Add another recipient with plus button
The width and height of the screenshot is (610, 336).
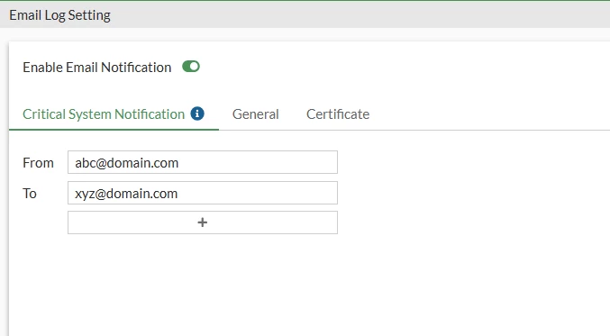click(203, 222)
